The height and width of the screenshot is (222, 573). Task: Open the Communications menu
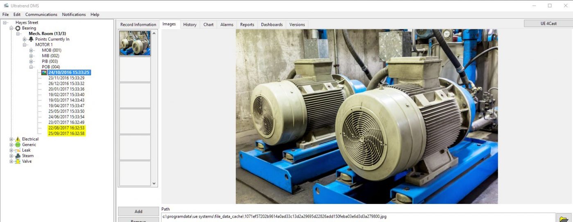[x=41, y=14]
